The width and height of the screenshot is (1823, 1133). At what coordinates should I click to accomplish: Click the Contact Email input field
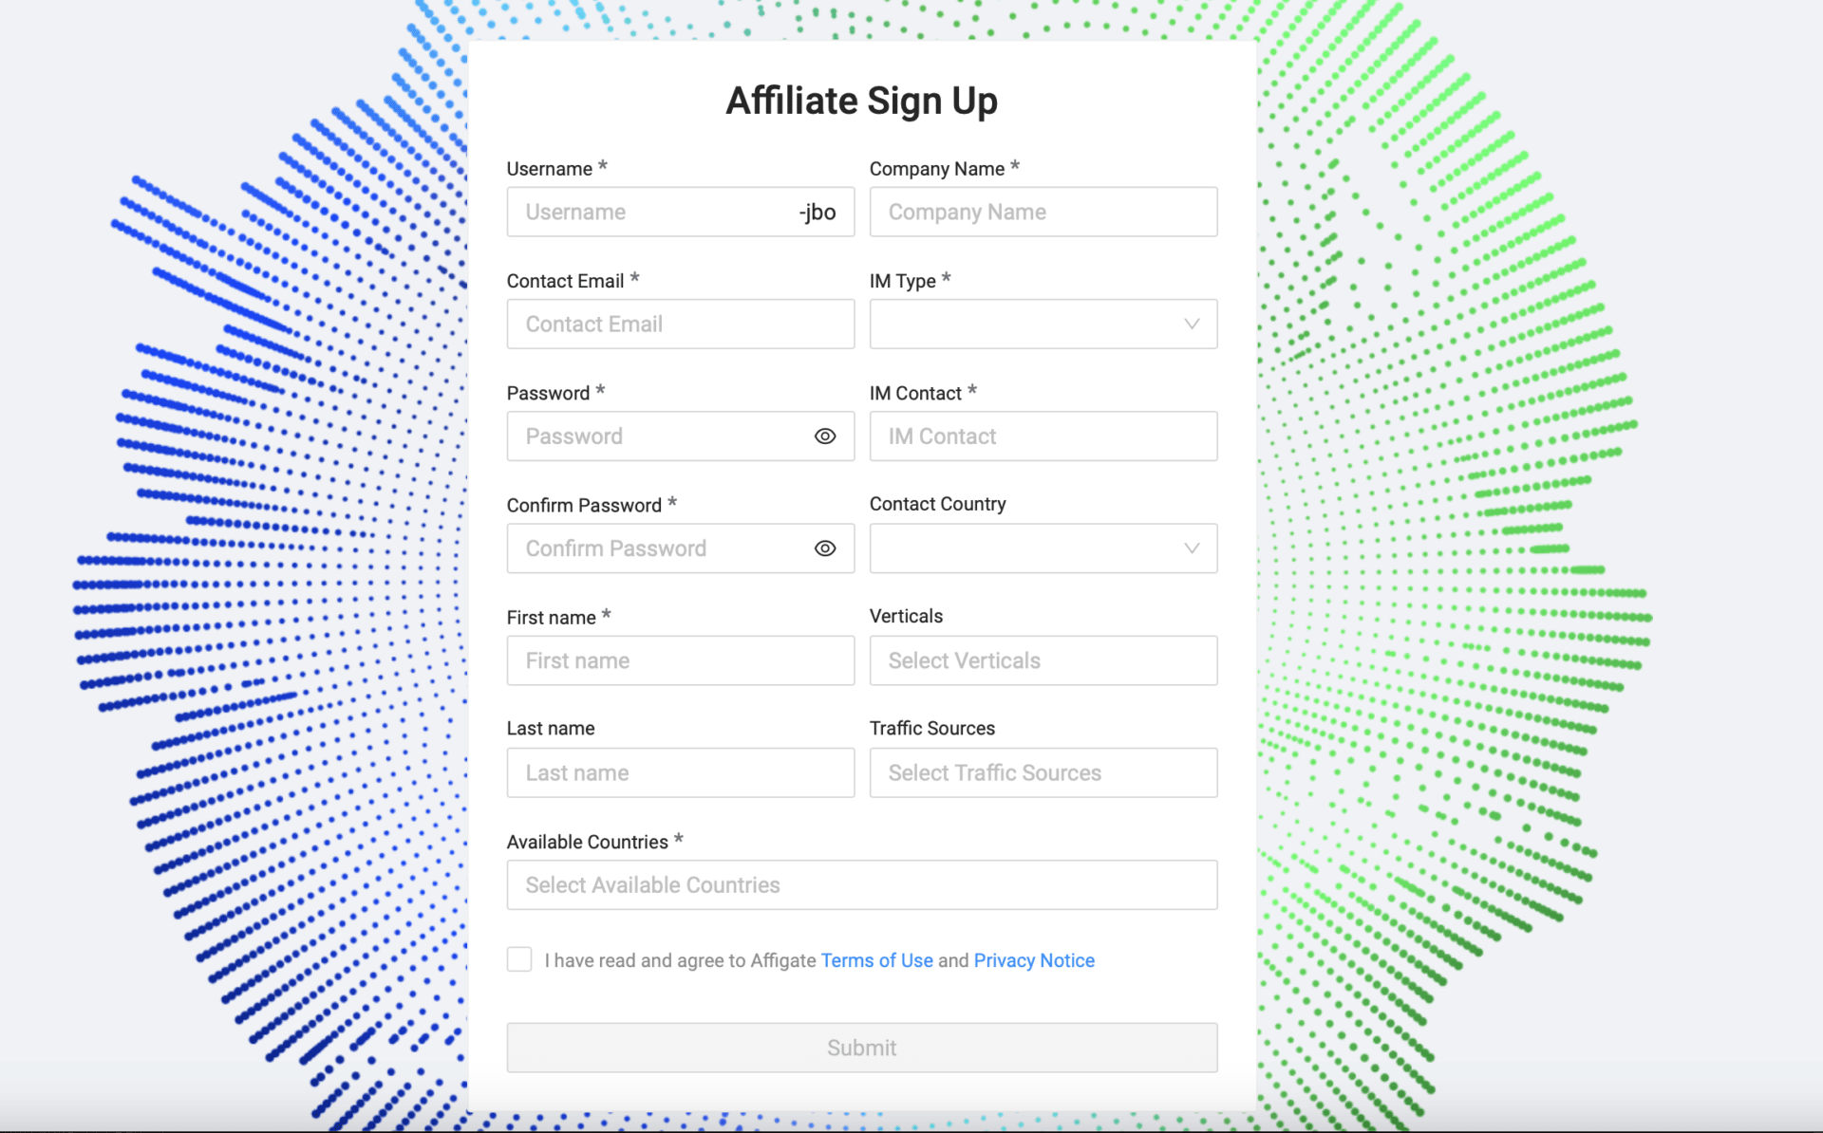[x=682, y=324]
